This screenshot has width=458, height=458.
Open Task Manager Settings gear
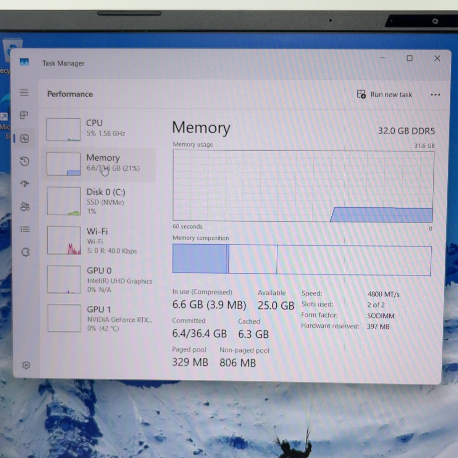tap(26, 365)
